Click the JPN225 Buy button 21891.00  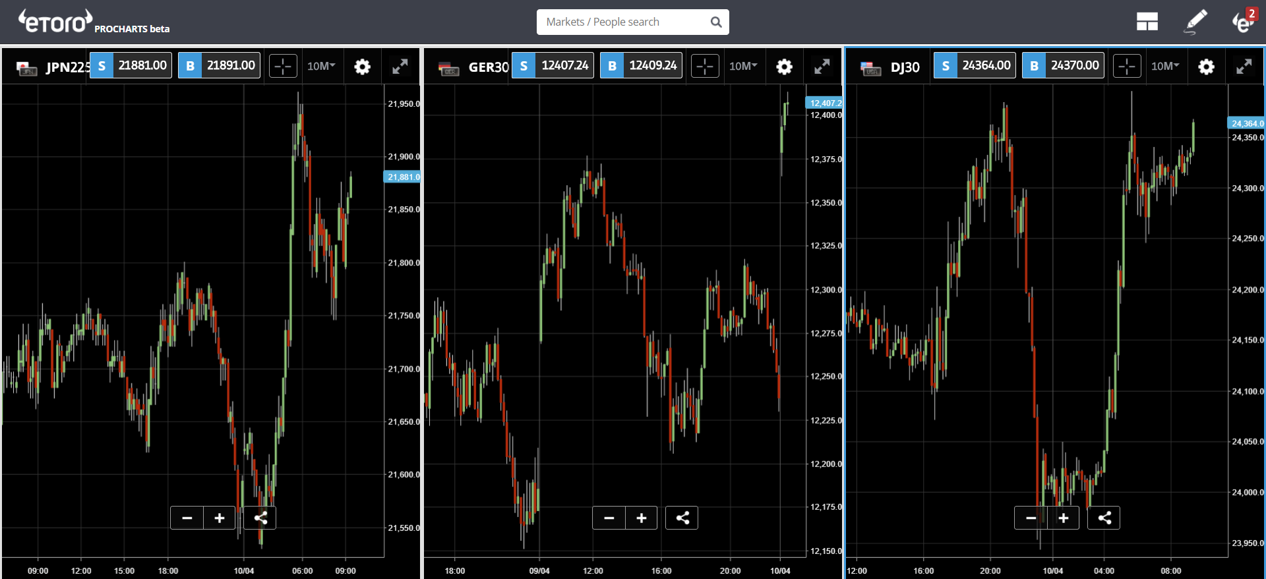coord(219,65)
